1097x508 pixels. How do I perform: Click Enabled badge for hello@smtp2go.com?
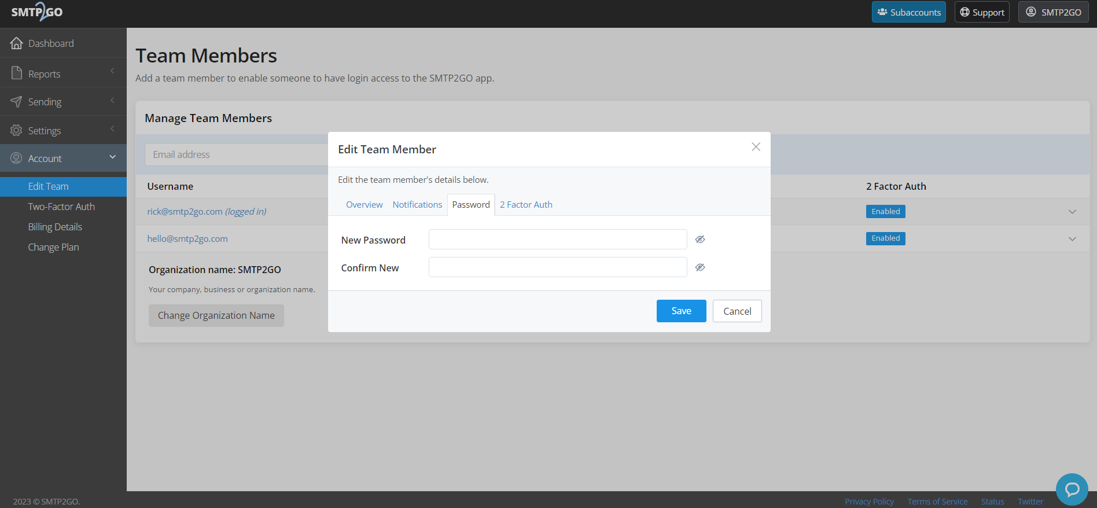coord(885,238)
